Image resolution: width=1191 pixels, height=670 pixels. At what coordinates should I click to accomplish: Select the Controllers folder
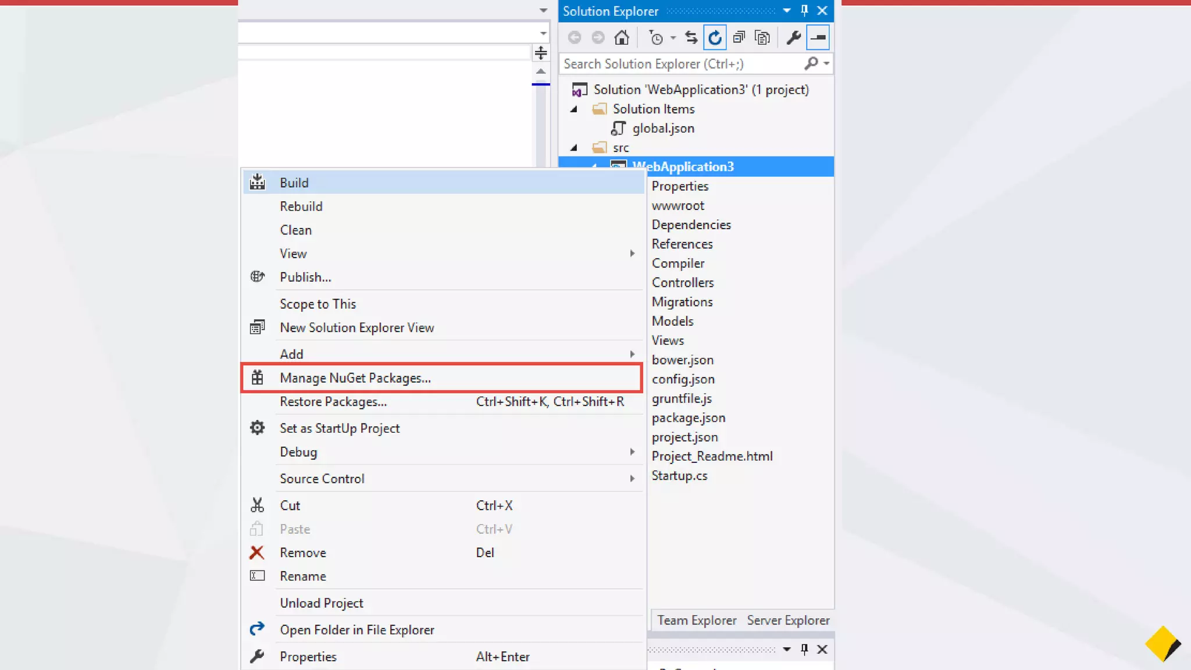click(682, 283)
